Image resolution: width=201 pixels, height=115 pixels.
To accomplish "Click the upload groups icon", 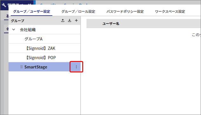I will (63, 20).
